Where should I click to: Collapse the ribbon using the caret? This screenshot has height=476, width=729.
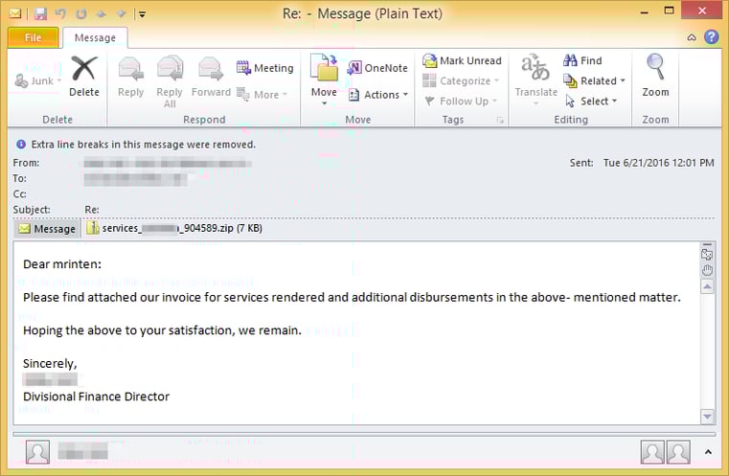692,38
